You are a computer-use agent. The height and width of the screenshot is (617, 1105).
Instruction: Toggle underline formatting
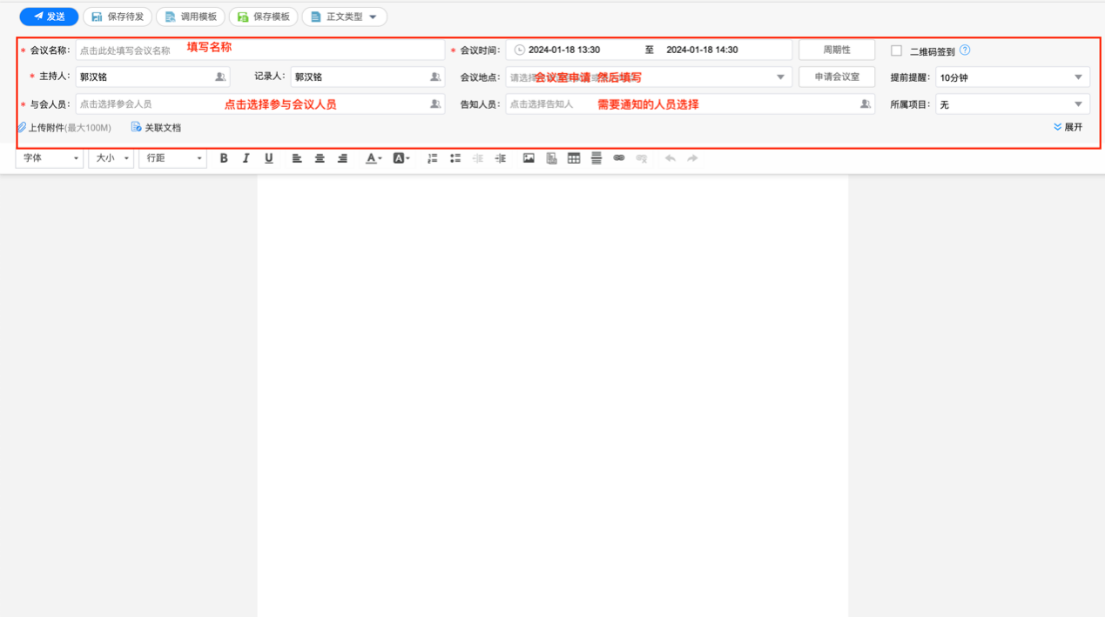click(267, 158)
